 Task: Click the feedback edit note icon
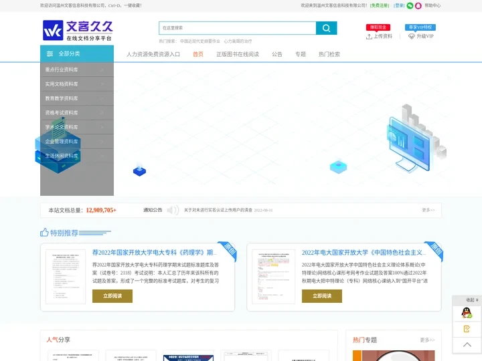467,329
